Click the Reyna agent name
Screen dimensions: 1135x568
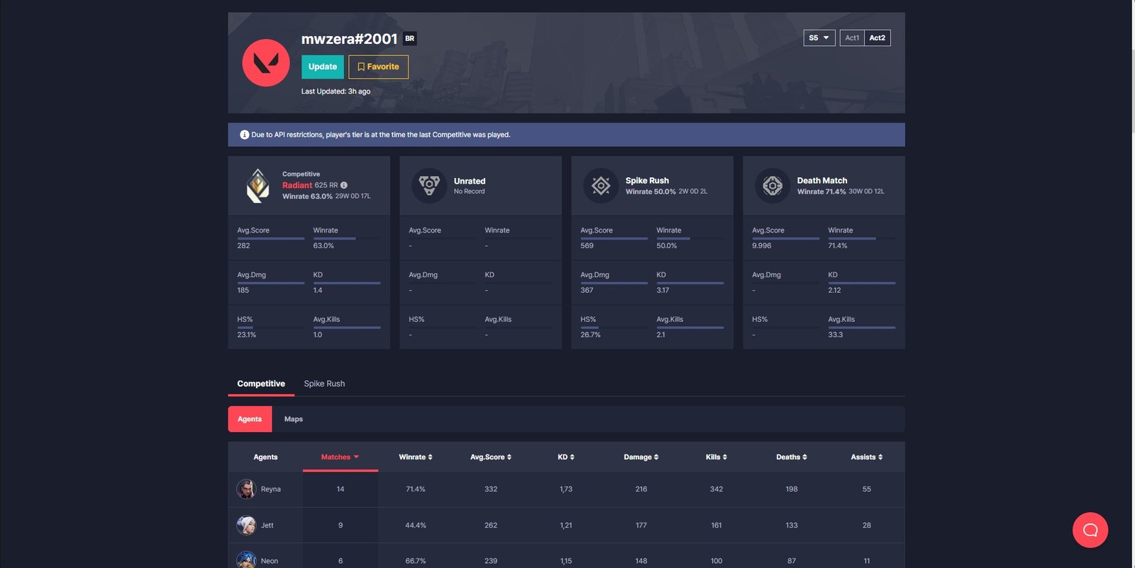click(271, 489)
